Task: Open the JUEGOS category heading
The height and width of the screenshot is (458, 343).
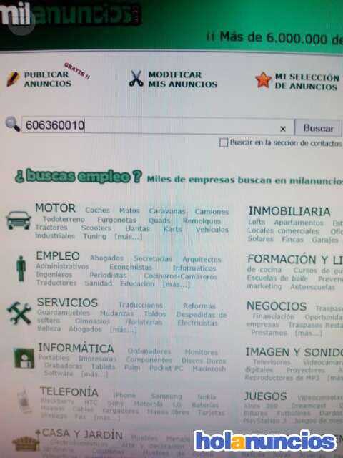Action: point(265,396)
